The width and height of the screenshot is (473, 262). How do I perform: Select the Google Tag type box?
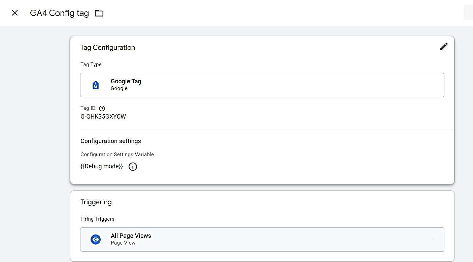point(262,85)
